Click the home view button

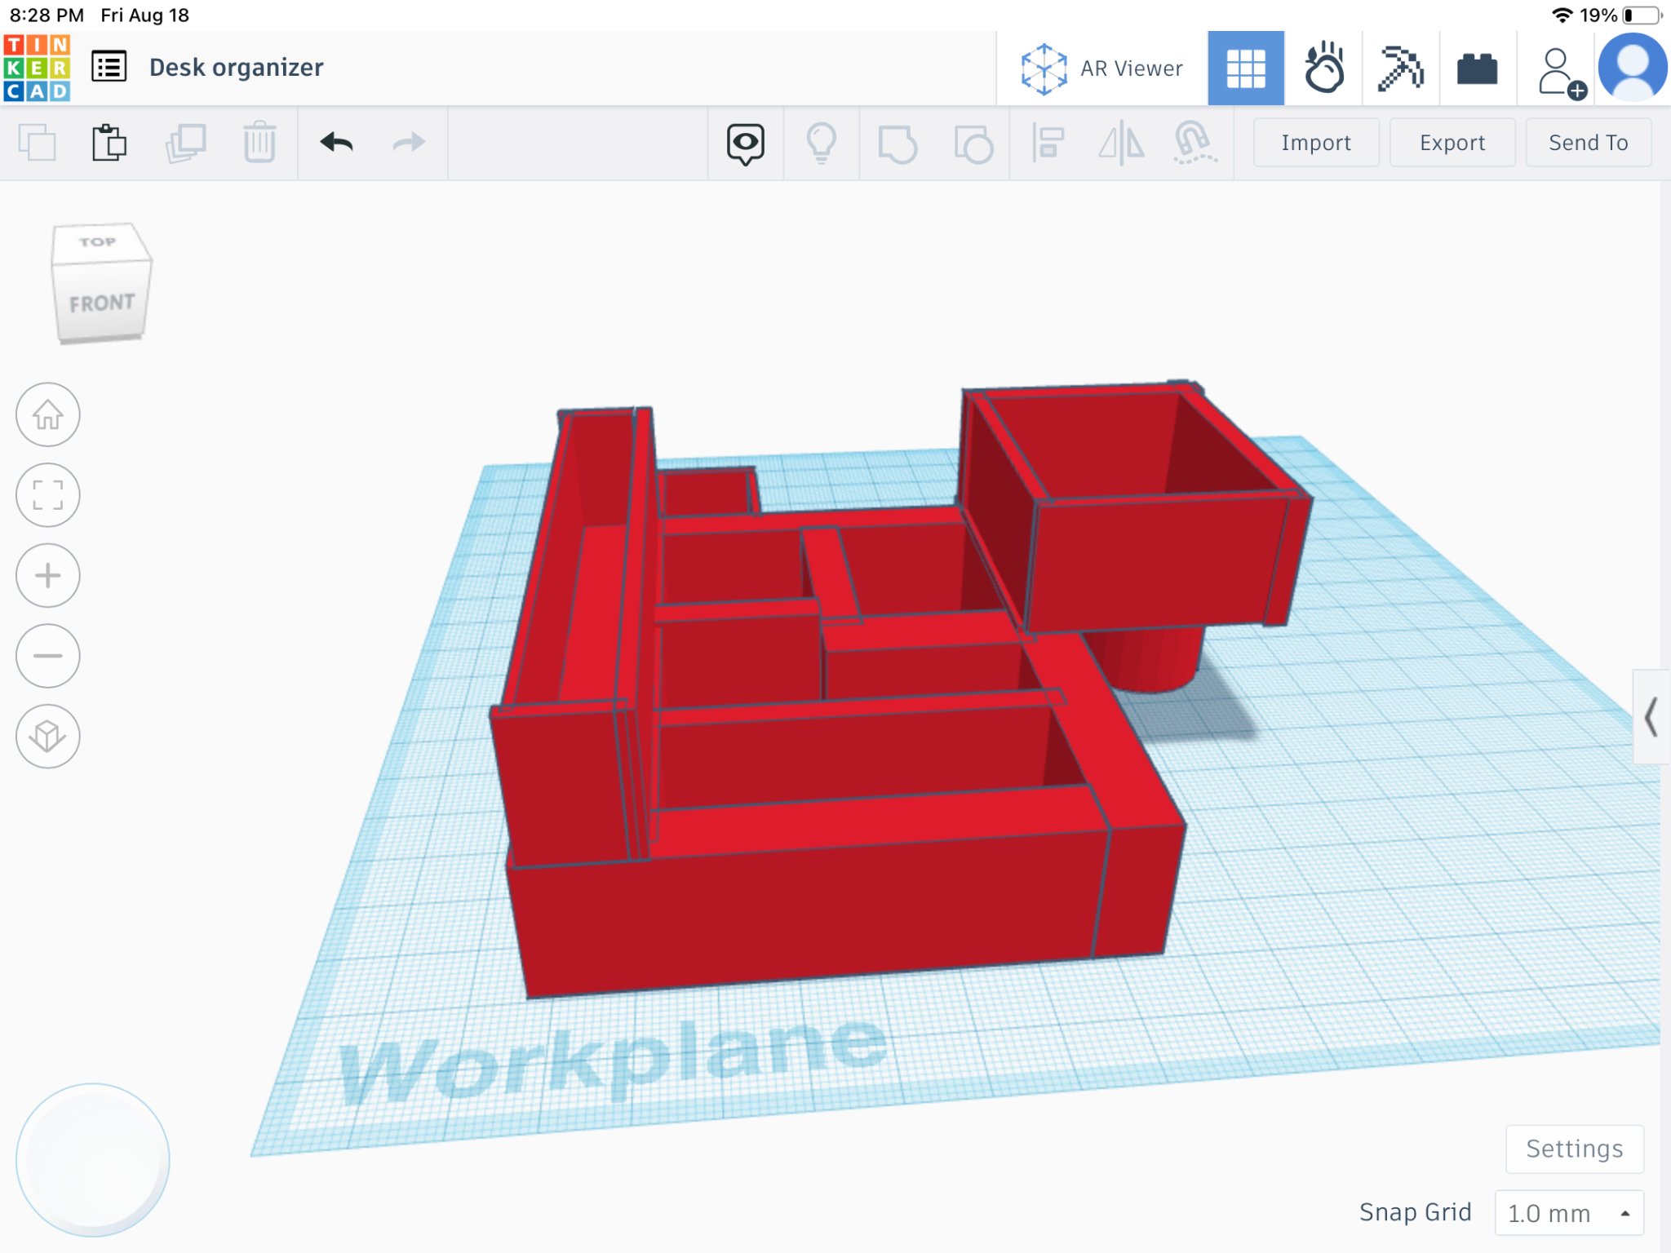tap(48, 414)
